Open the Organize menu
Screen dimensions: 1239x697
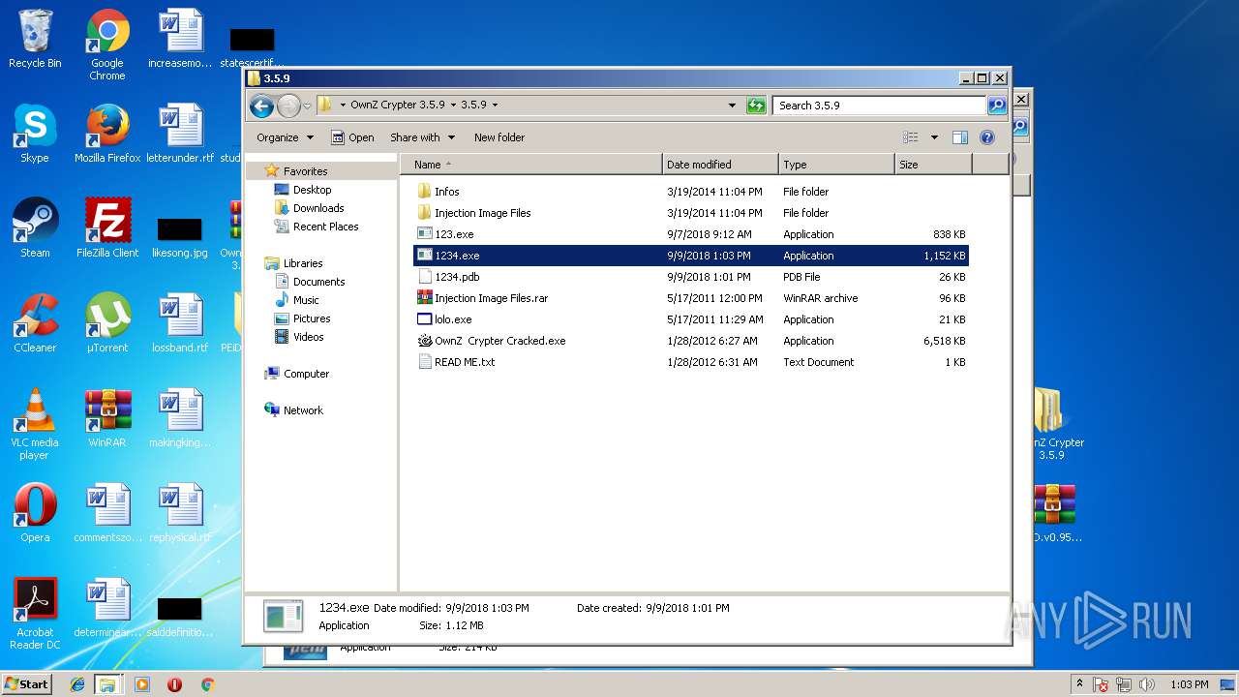pyautogui.click(x=285, y=137)
